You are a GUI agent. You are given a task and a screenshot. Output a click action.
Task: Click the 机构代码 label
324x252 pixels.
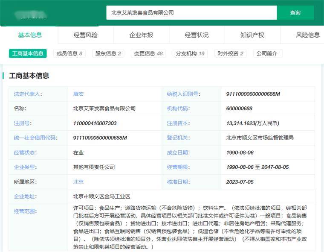pos(178,108)
